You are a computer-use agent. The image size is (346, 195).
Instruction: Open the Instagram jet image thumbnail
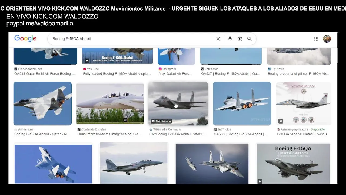177,56
